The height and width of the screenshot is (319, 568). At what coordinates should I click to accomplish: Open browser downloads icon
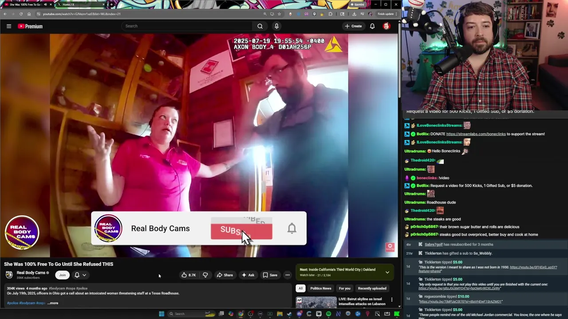(x=354, y=14)
